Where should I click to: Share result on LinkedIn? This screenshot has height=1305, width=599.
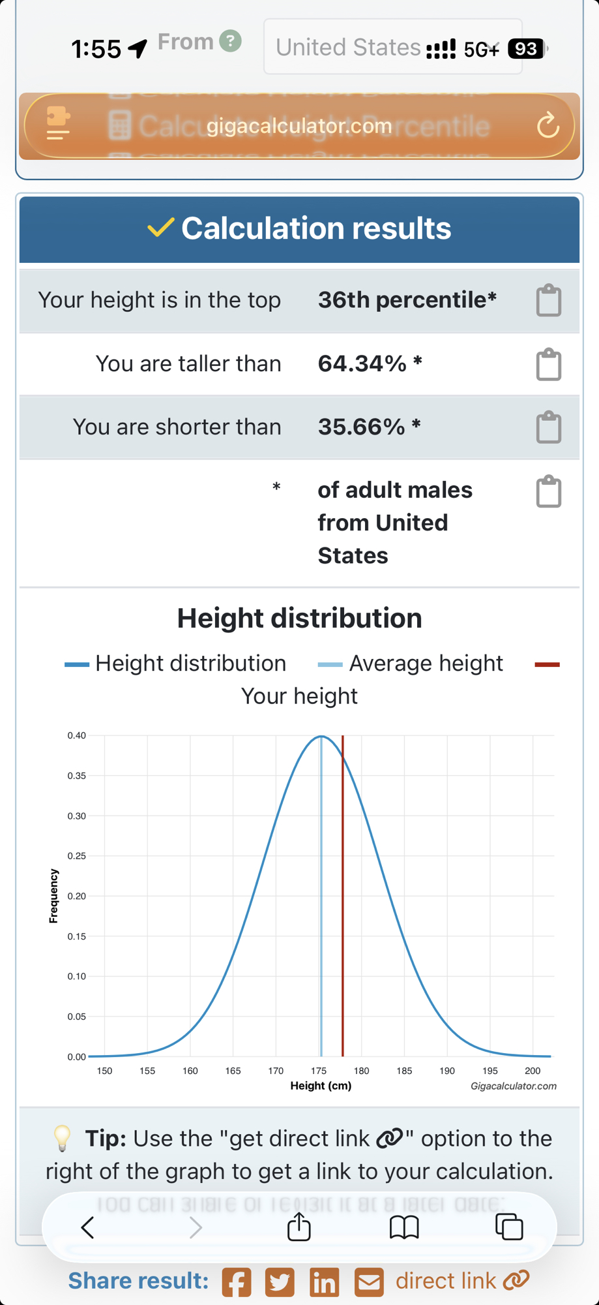tap(324, 1282)
